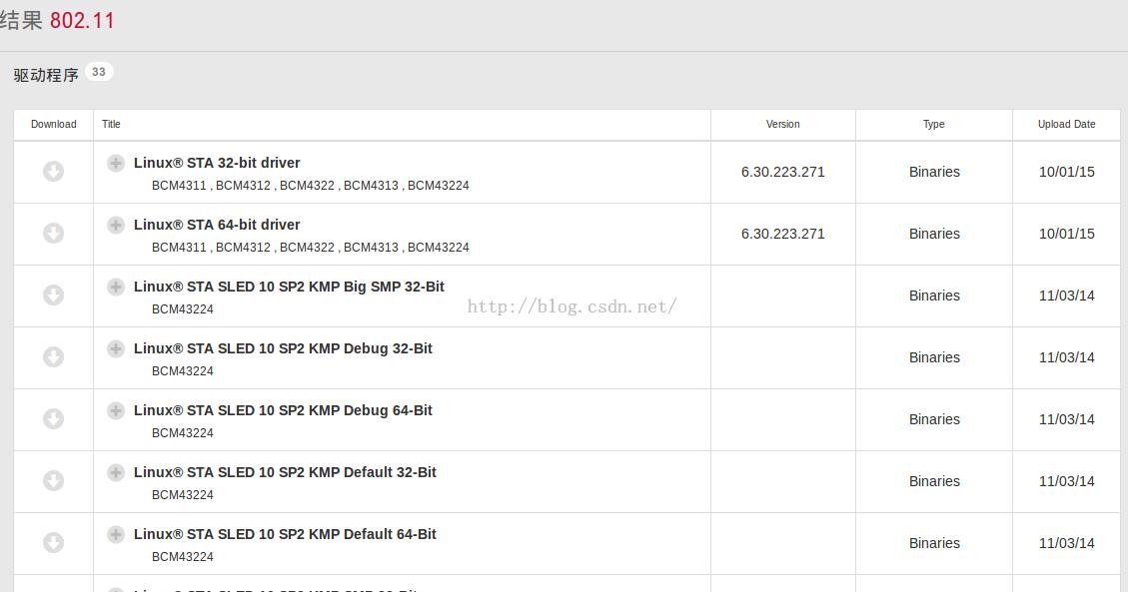Select upload date 10/01/15 of 32-bit driver

(x=1066, y=172)
